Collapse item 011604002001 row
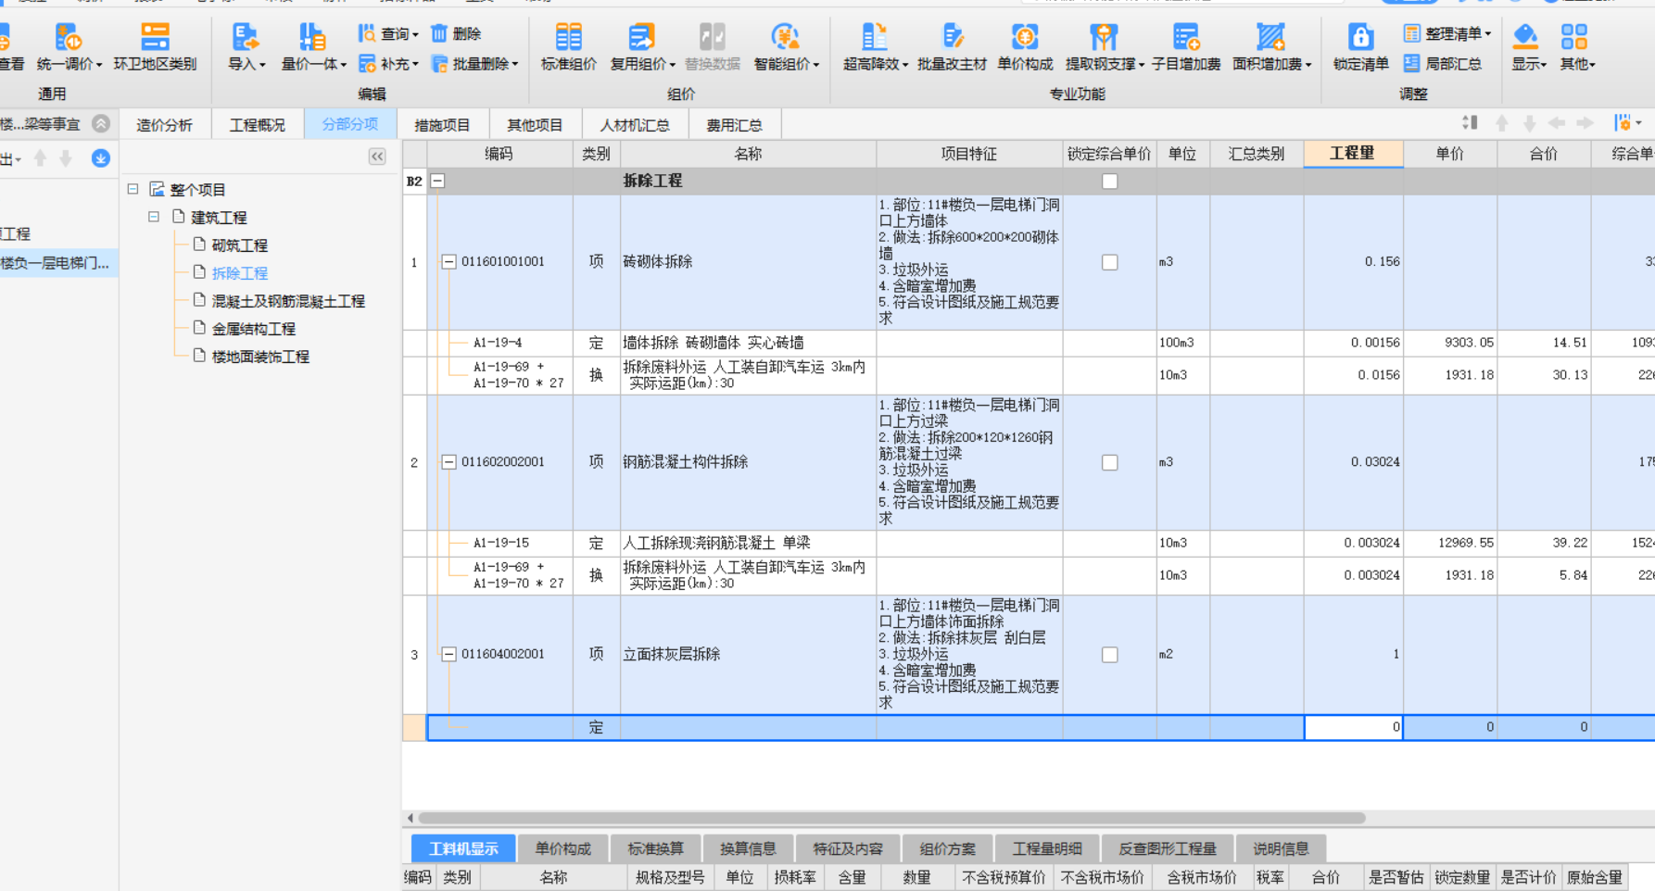 tap(448, 655)
